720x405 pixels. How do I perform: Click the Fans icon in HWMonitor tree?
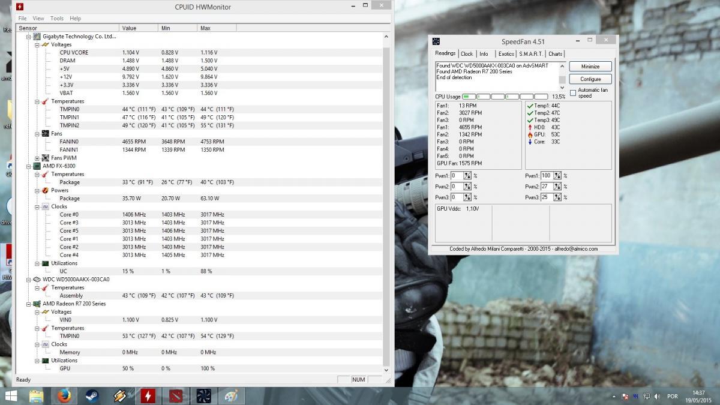[x=45, y=133]
